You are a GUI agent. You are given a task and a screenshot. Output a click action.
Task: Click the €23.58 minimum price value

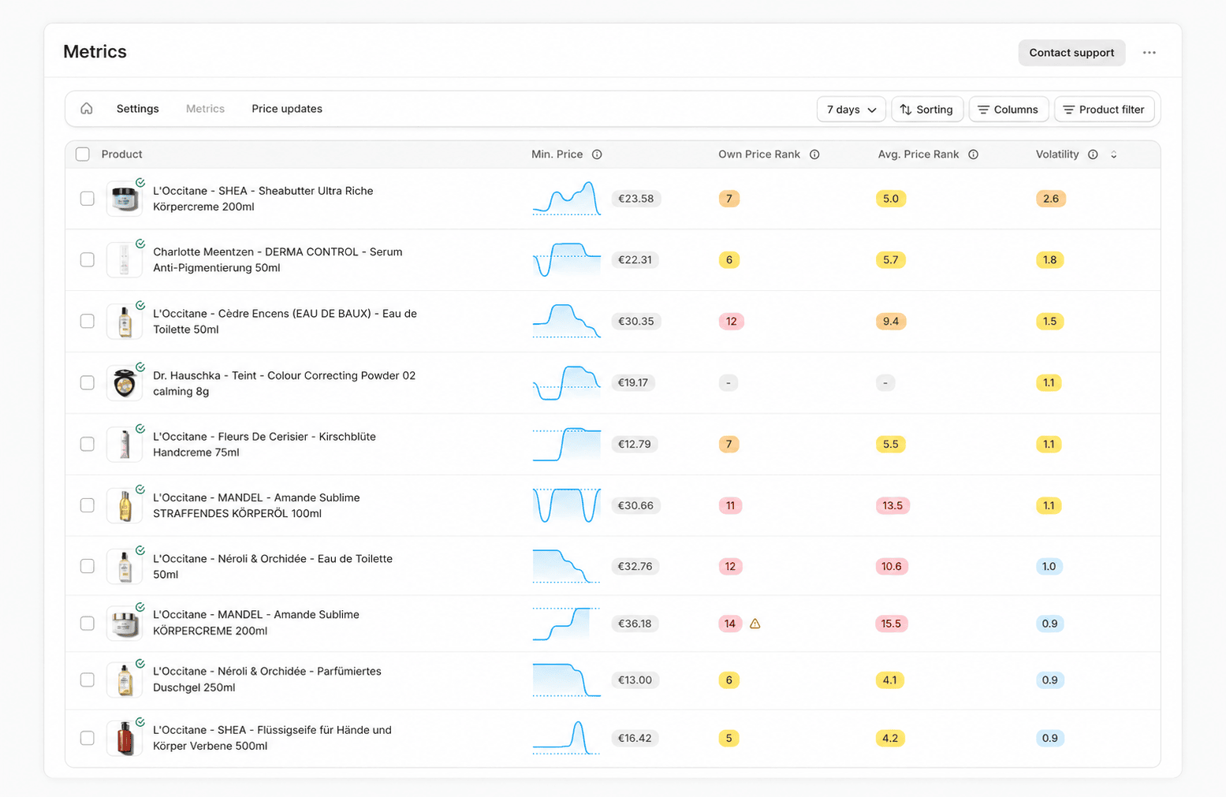[x=636, y=199]
